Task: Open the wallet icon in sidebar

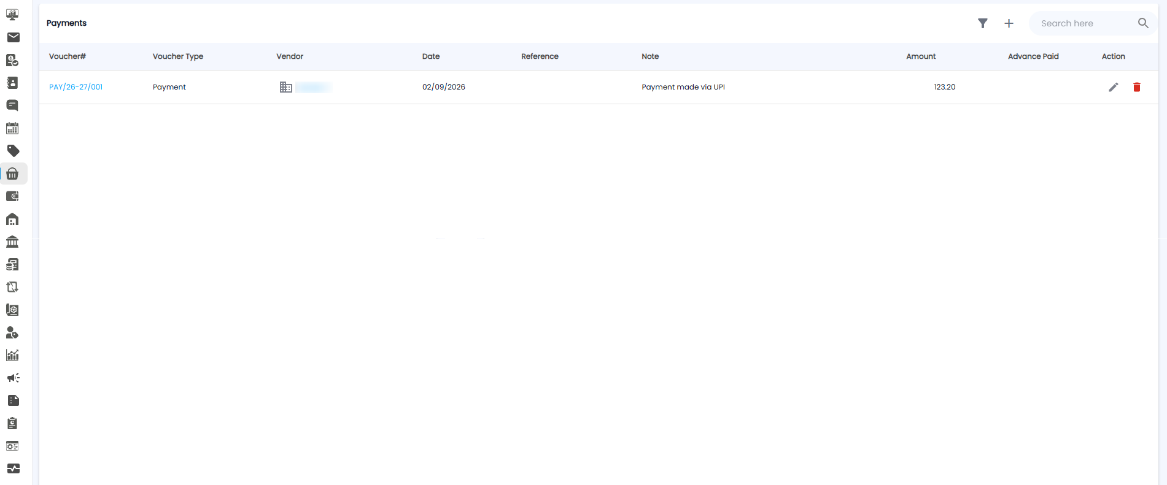Action: (x=12, y=196)
